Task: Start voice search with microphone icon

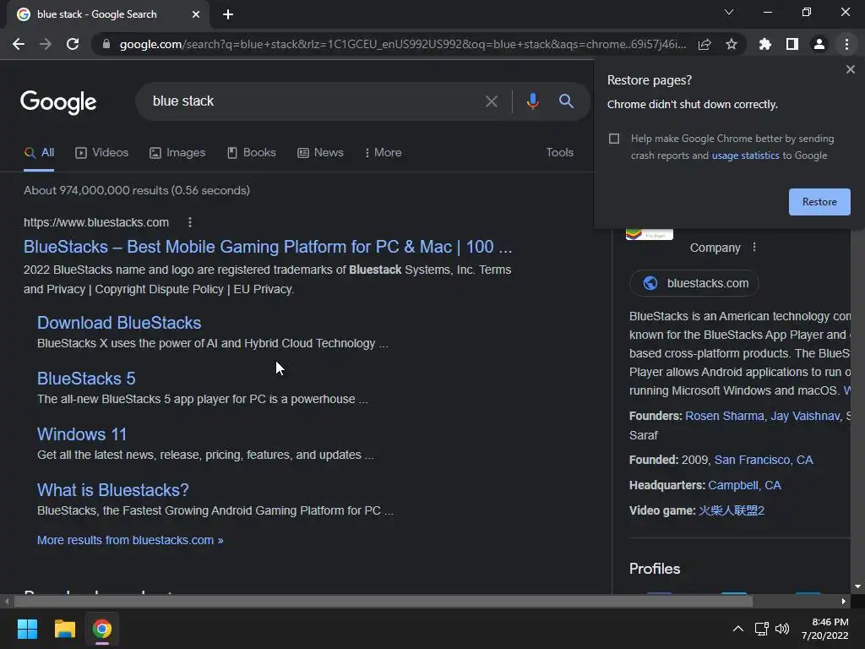Action: pos(532,101)
